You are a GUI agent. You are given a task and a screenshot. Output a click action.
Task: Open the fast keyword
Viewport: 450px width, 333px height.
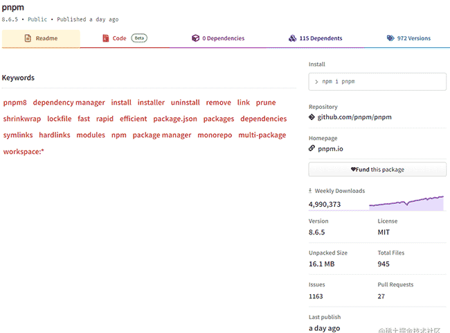coord(84,119)
